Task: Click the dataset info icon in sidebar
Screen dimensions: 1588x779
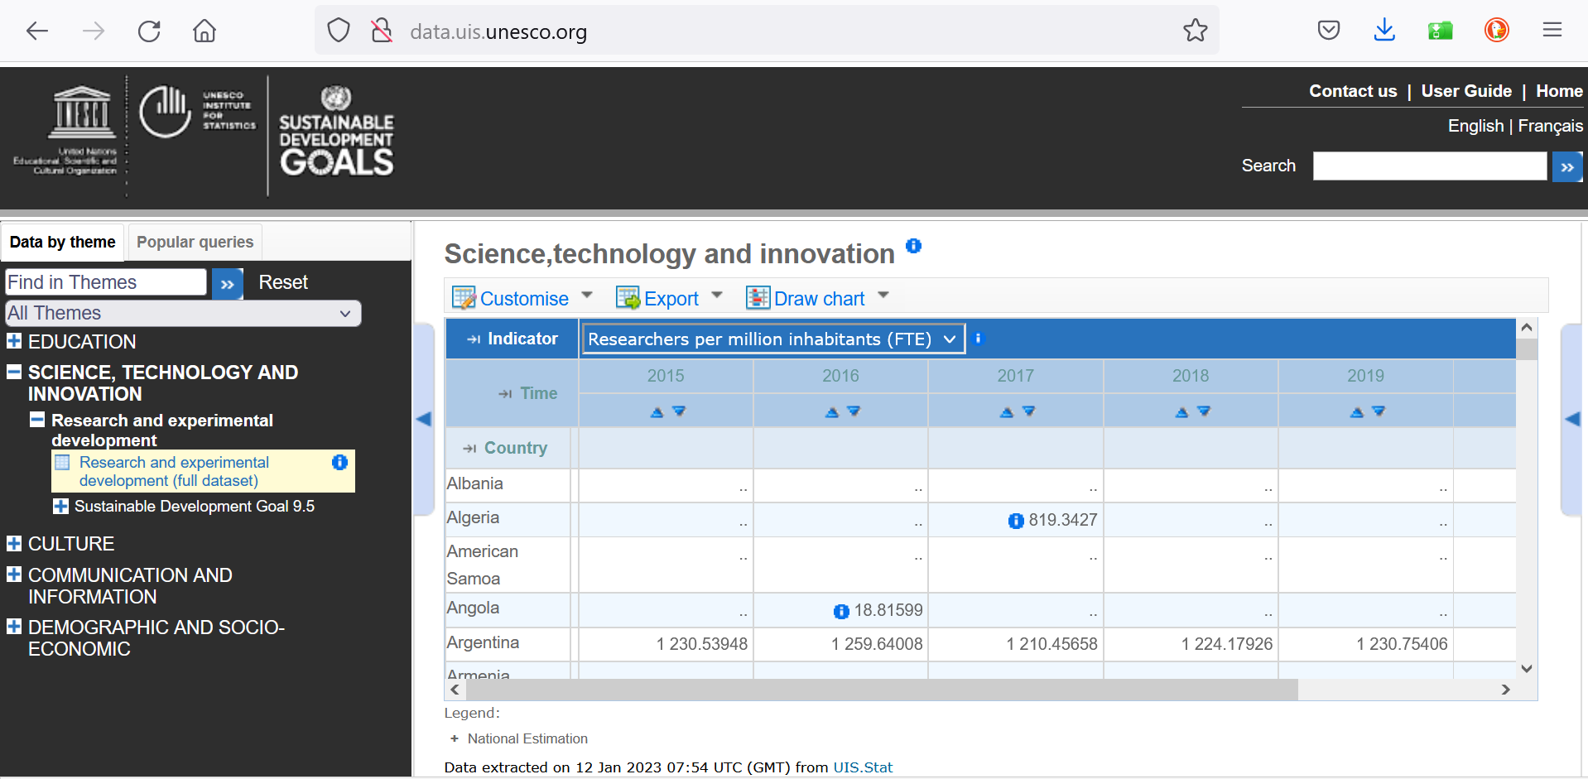Action: (x=339, y=462)
